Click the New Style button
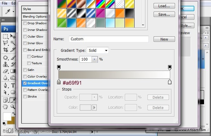Viewport: 211px width, 136px height. coord(187,25)
